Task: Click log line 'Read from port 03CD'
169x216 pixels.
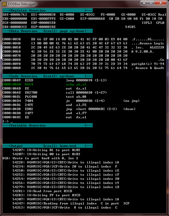Action: click(42, 191)
